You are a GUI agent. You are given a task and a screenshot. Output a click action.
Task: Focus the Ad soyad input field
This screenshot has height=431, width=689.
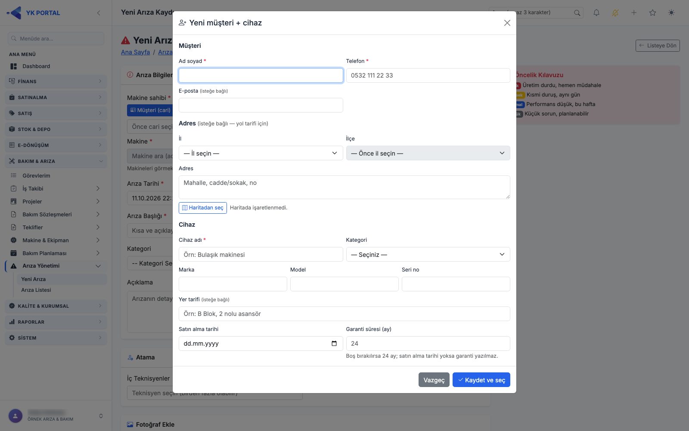[x=261, y=75]
